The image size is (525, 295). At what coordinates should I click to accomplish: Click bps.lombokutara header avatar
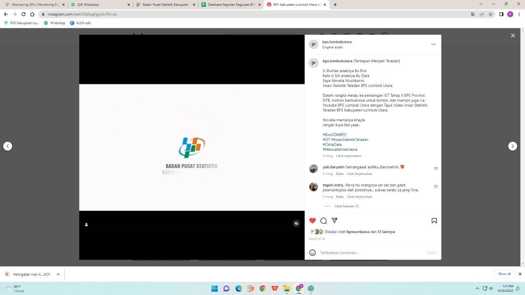click(x=314, y=44)
